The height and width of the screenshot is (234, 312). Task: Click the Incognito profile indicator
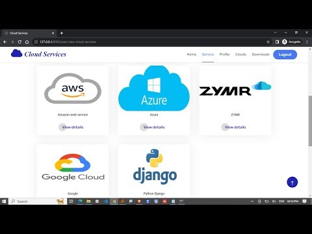click(x=291, y=42)
